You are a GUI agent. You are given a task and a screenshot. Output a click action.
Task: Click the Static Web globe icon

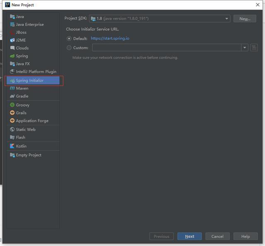[x=12, y=130]
